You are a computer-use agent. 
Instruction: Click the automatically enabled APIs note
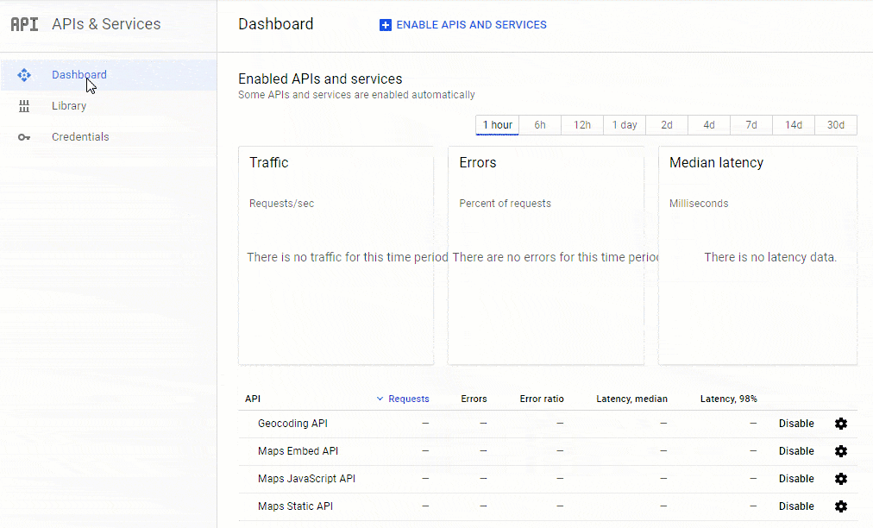(x=356, y=95)
